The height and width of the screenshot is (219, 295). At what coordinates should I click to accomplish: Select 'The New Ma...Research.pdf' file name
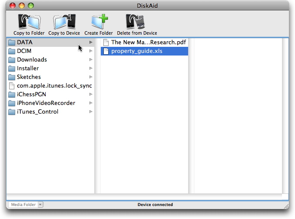click(149, 42)
